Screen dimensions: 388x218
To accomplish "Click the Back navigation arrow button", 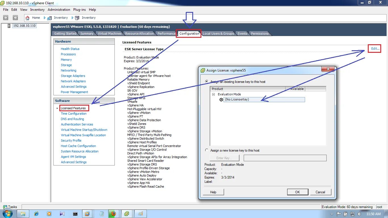I will 5,18.
